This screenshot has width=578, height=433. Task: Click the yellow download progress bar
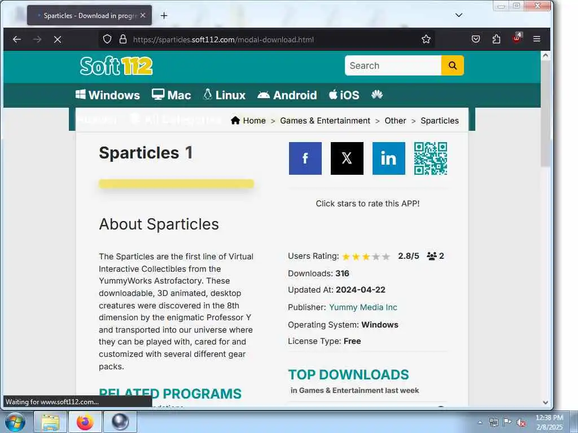(x=176, y=184)
